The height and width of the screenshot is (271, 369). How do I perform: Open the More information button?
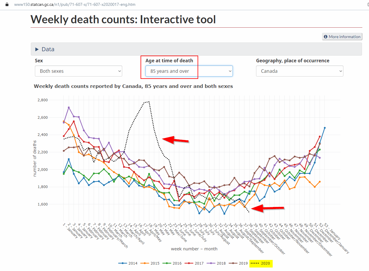coord(342,37)
